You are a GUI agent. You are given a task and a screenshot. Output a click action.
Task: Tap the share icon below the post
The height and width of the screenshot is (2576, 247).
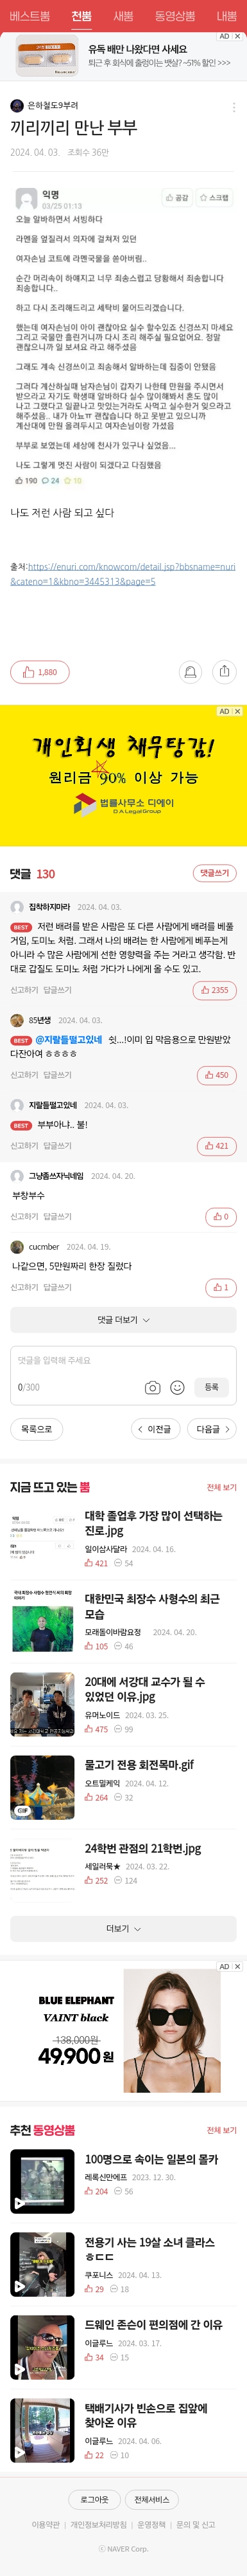tap(224, 671)
